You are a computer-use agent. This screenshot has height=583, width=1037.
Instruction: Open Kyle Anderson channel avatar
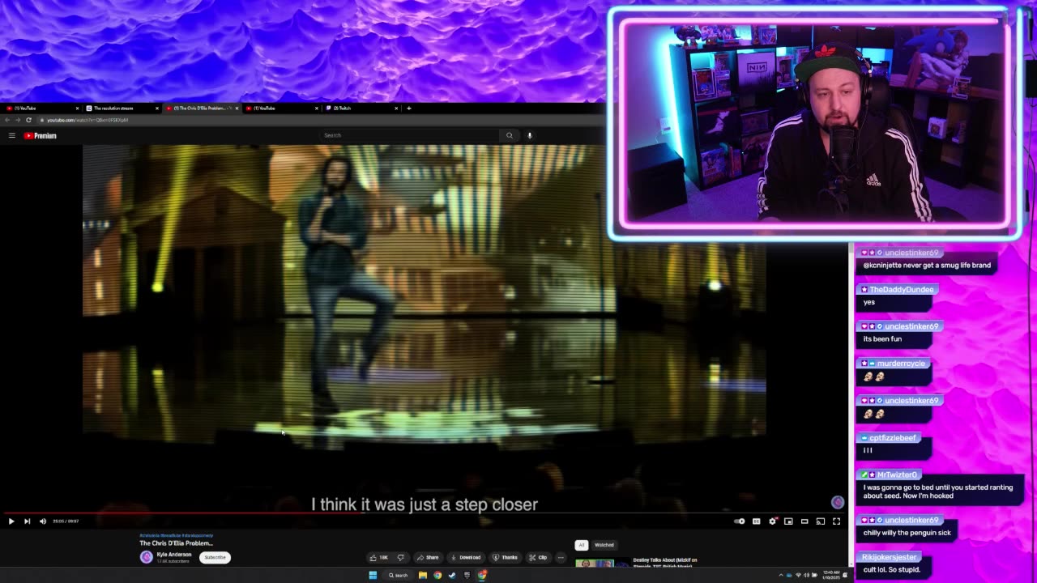[x=147, y=557]
